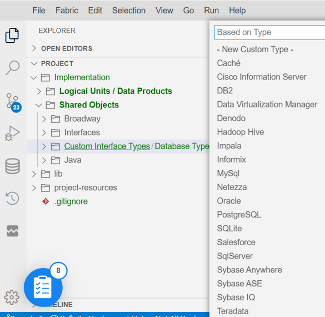Expand the Broadway folder chevron
This screenshot has width=325, height=317.
pos(44,119)
